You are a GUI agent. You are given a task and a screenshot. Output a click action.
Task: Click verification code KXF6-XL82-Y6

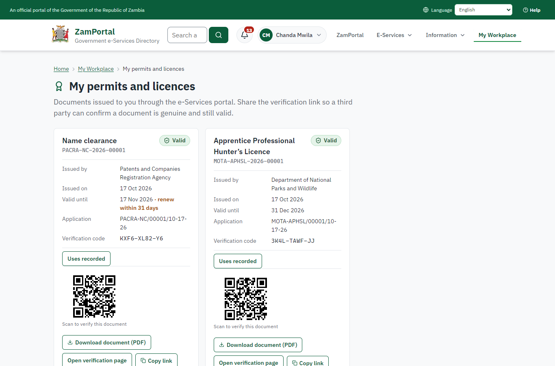pyautogui.click(x=141, y=238)
